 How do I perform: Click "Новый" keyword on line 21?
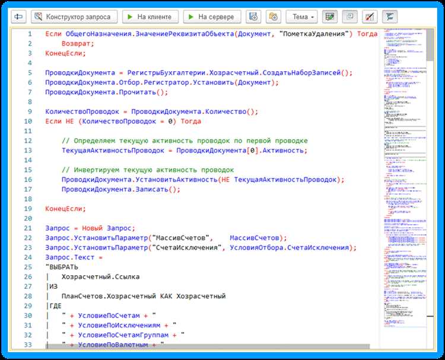(x=92, y=228)
